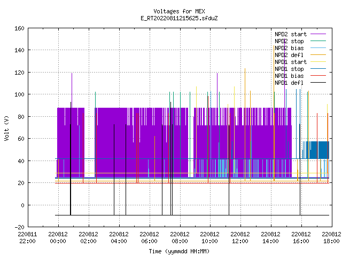Click the 220811 22:00 time tick label

27,238
